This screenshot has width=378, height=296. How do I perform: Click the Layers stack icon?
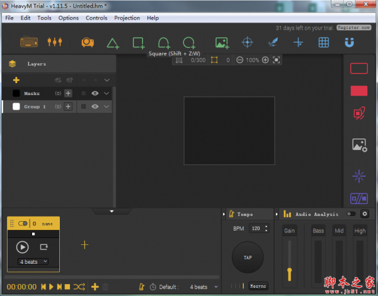(13, 64)
